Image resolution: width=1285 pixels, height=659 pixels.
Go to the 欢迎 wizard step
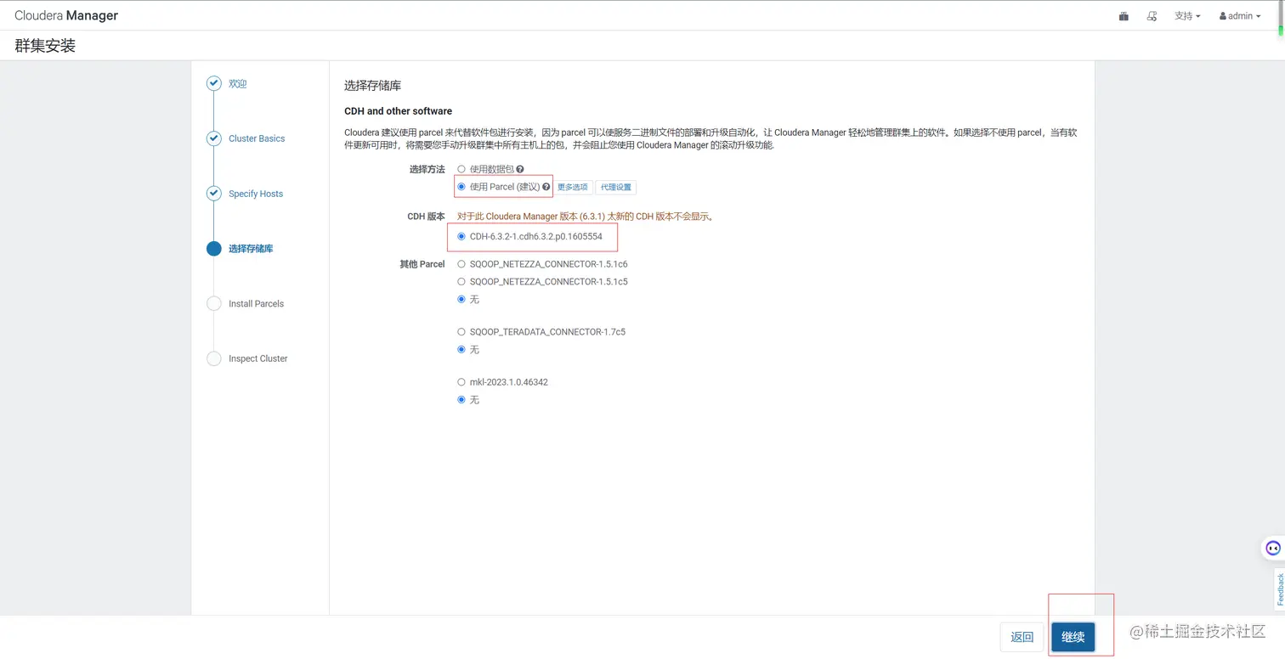[x=237, y=83]
